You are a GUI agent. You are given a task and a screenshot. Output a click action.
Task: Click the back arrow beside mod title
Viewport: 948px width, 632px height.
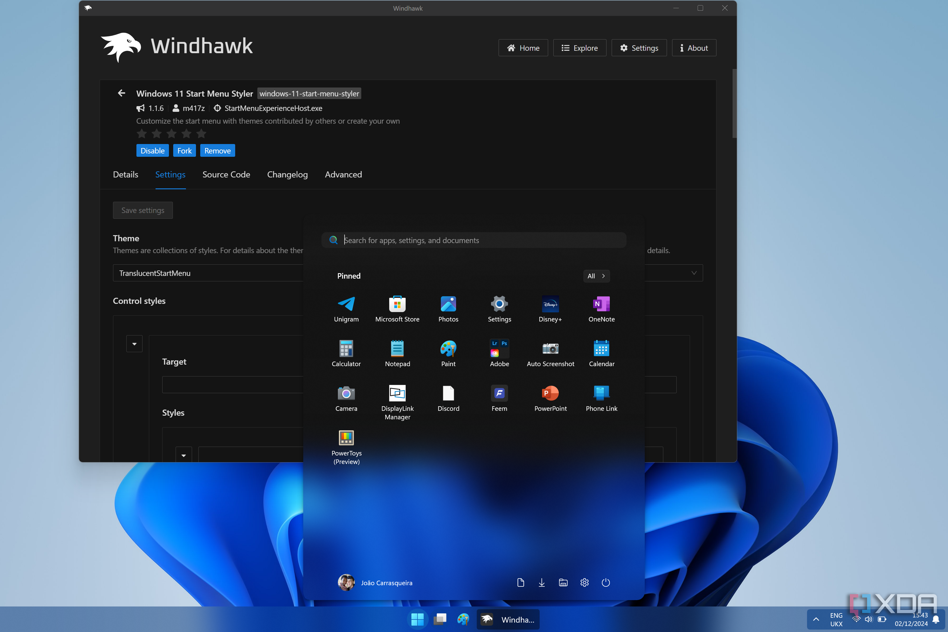pos(121,93)
